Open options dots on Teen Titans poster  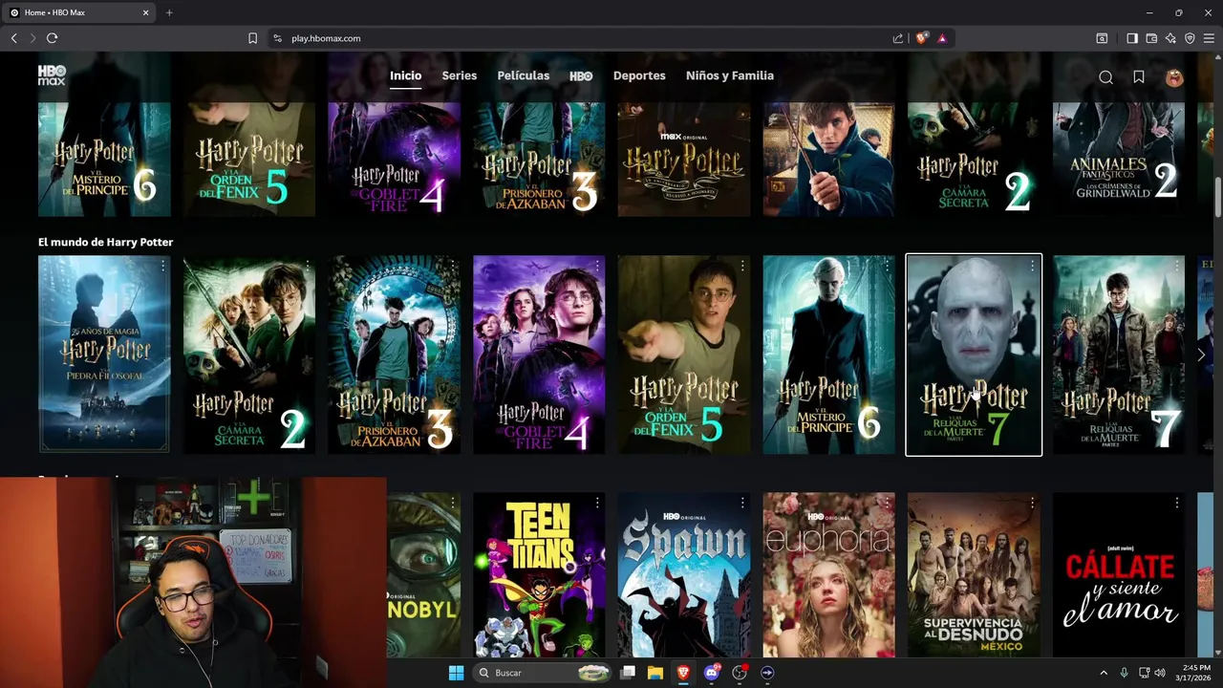point(597,503)
